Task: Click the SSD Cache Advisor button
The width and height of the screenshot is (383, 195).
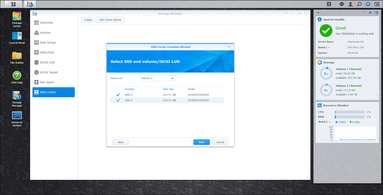Action: tap(110, 20)
